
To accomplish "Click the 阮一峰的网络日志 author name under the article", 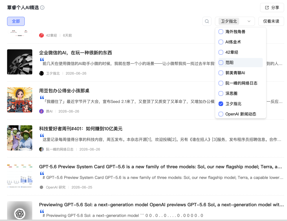I will [60, 150].
